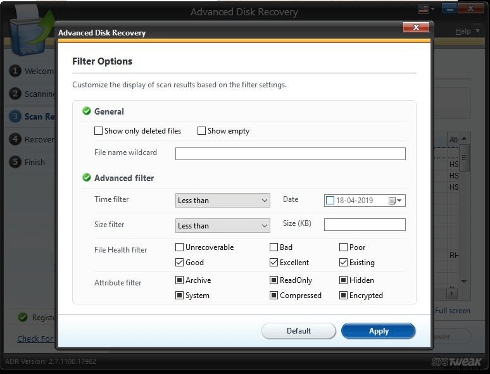Uncheck the Existing health filter
The height and width of the screenshot is (374, 490).
[343, 262]
